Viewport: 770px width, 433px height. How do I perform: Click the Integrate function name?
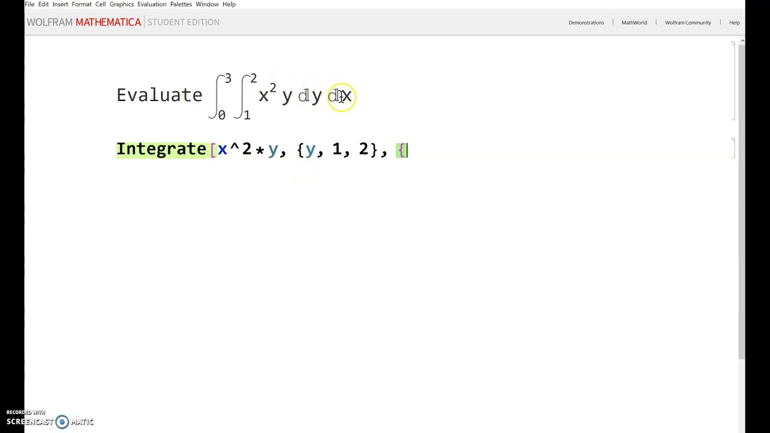161,149
